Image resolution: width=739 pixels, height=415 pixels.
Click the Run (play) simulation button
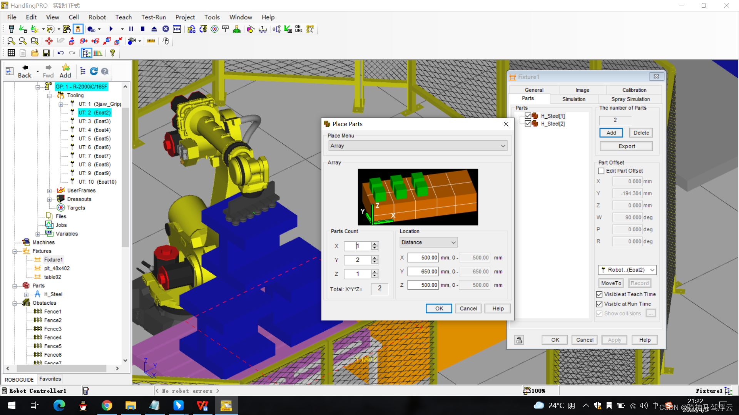[x=111, y=29]
